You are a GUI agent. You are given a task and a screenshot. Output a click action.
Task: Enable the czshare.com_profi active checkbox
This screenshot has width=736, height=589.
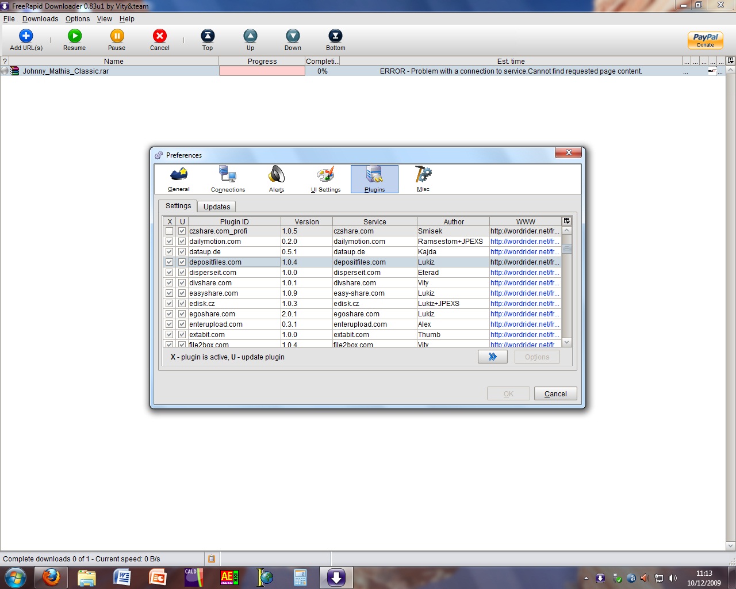(x=169, y=231)
